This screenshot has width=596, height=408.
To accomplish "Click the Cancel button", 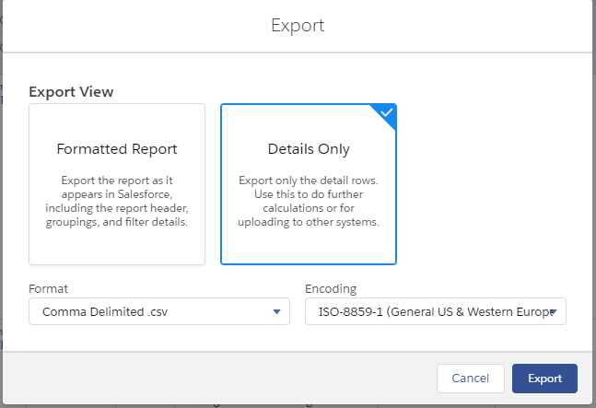I will point(471,379).
